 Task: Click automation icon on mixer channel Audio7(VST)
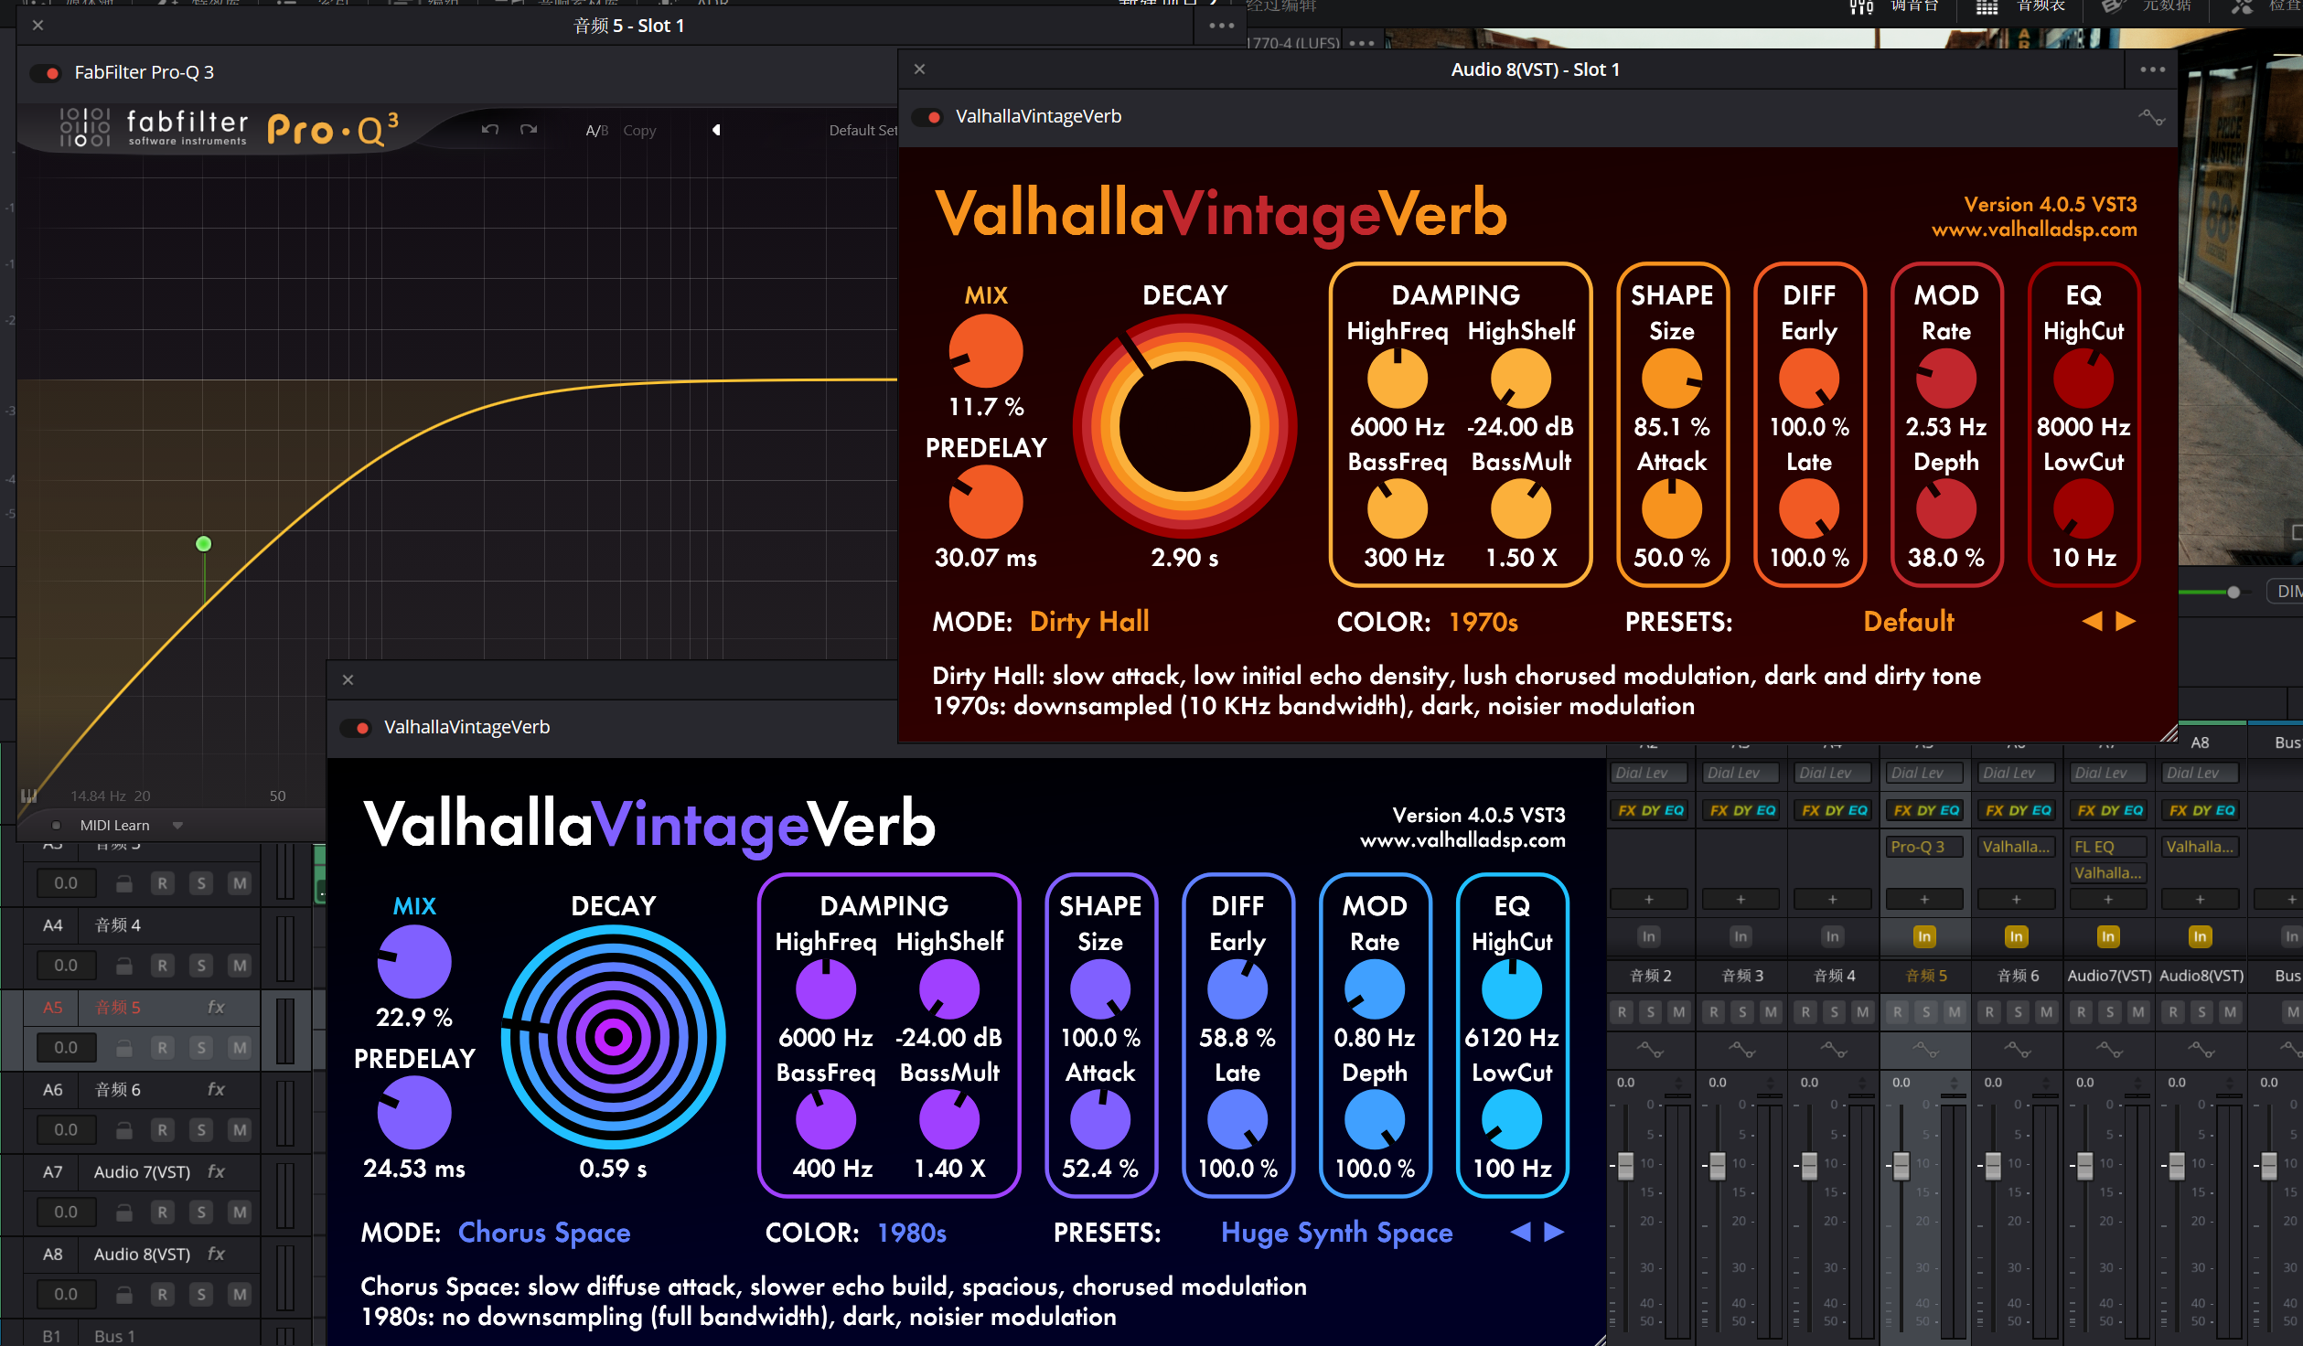(x=2108, y=1050)
